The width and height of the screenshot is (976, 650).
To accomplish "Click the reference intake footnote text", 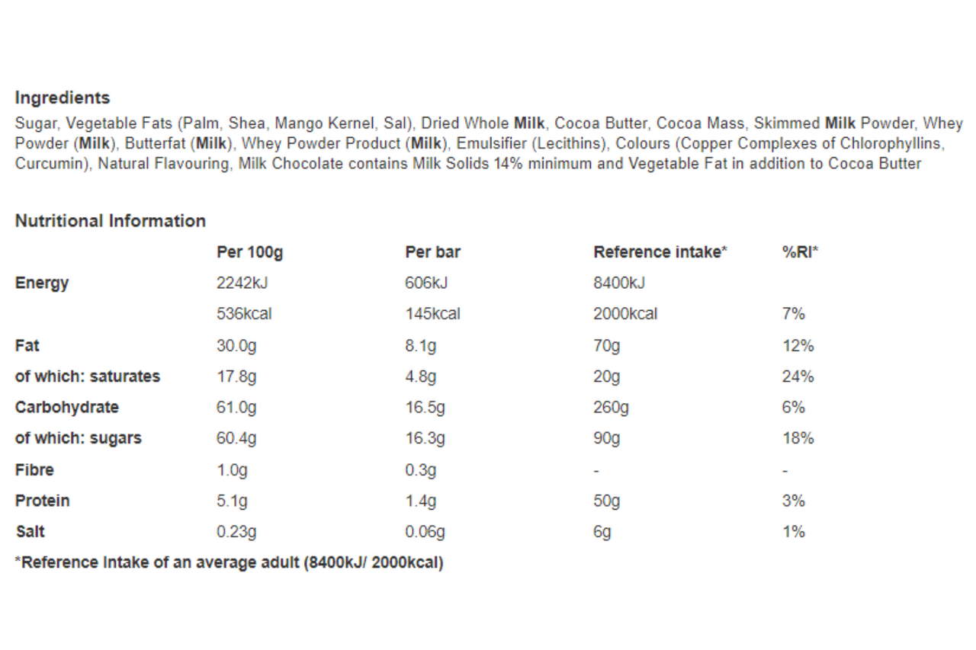I will point(229,563).
